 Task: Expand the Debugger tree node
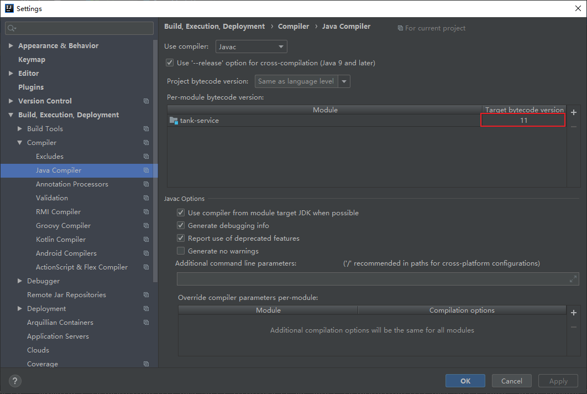click(x=20, y=281)
